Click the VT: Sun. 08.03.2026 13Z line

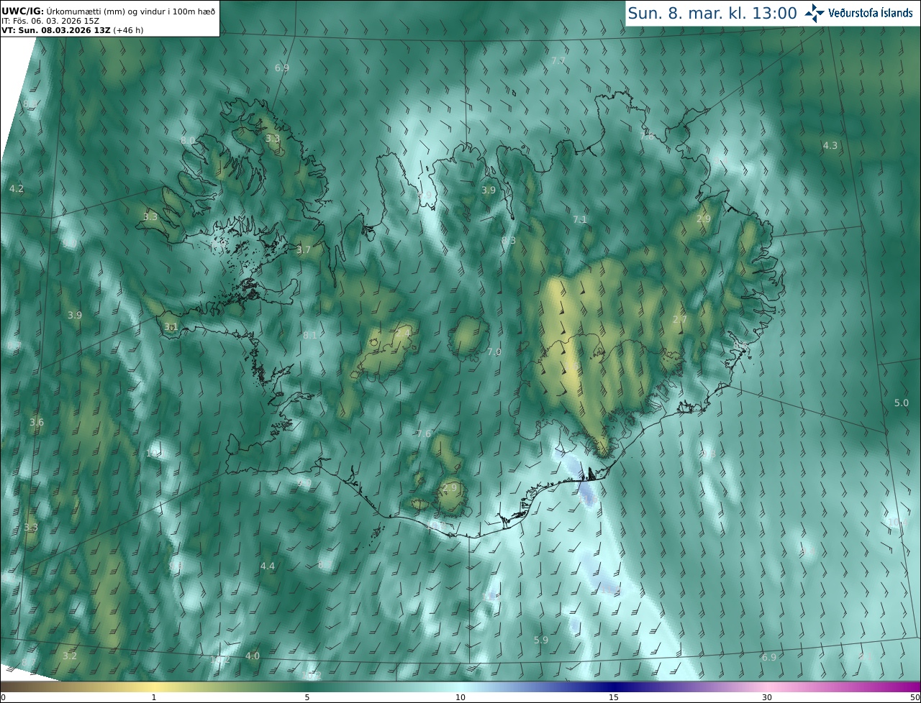tap(72, 30)
